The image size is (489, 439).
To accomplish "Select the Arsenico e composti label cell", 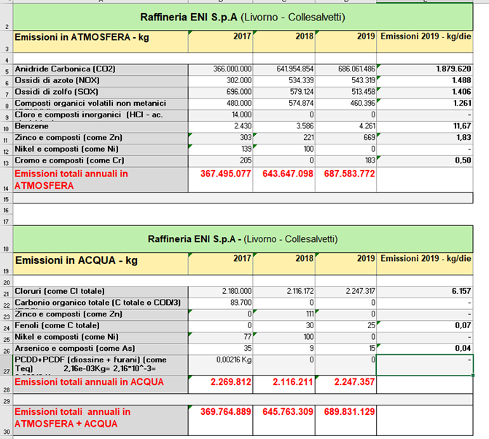I will [101, 349].
